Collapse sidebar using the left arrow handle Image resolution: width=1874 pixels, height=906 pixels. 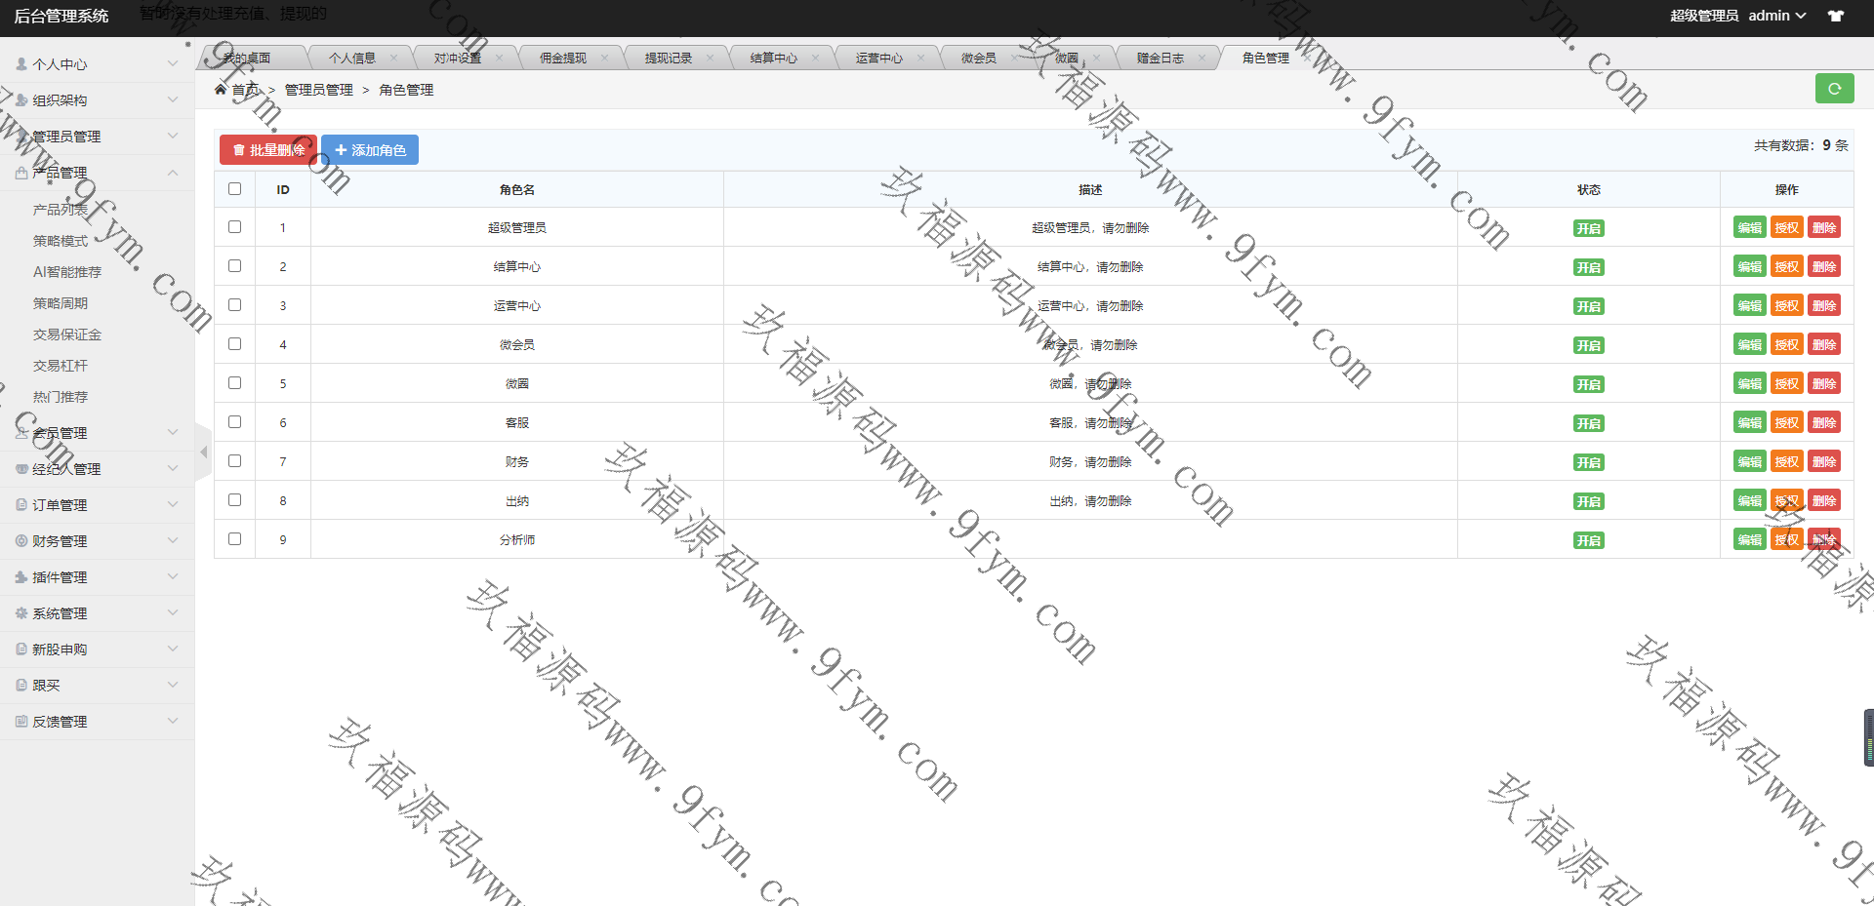pos(203,452)
